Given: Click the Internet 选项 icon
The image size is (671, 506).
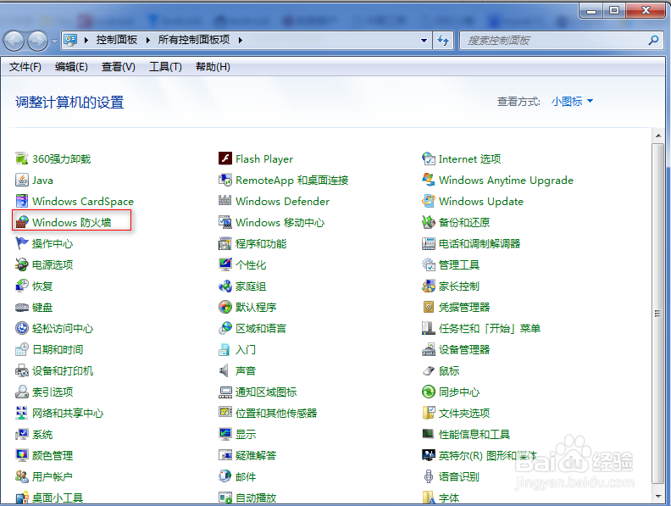Looking at the screenshot, I should (x=429, y=158).
